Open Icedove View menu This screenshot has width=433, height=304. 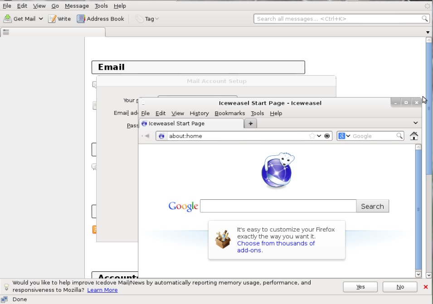point(39,6)
